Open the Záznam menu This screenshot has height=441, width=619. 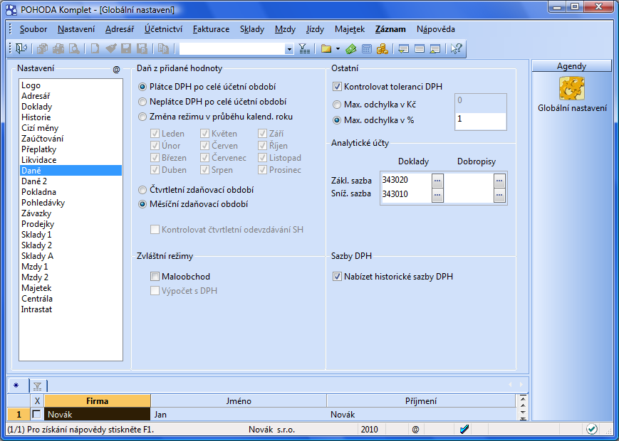tap(390, 29)
